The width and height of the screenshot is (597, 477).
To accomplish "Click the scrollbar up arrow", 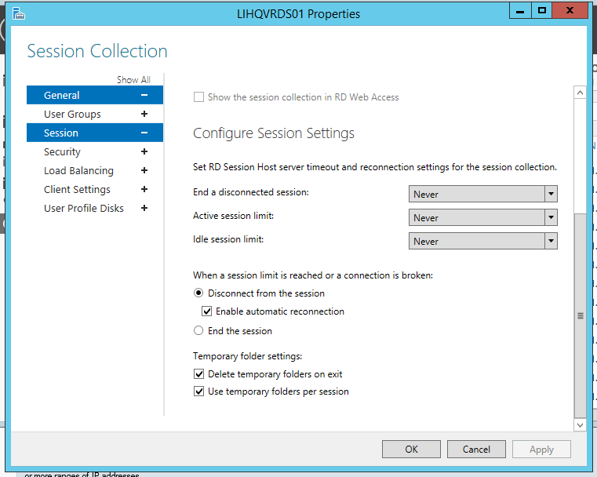I will click(580, 93).
